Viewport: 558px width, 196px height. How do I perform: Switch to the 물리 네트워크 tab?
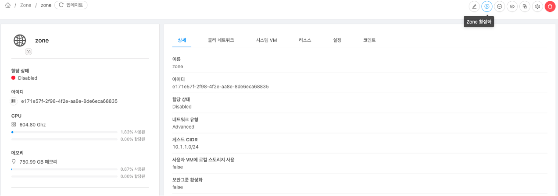(221, 40)
